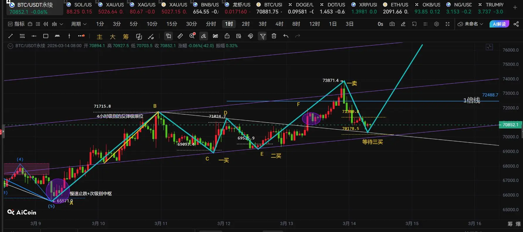Screen dimensions: 523x232
Task: Click the 3月 12 date on time axis
Action: click(224, 224)
